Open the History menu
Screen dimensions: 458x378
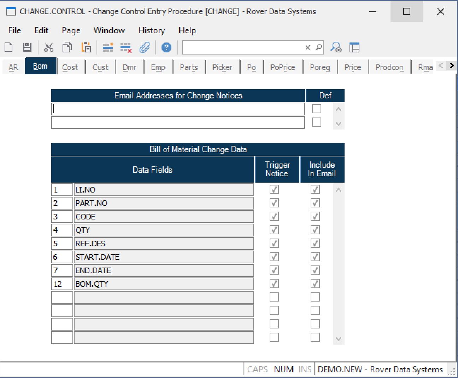pyautogui.click(x=151, y=30)
